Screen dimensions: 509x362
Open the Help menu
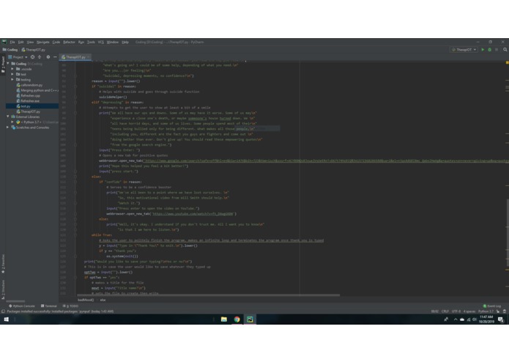[x=125, y=43]
